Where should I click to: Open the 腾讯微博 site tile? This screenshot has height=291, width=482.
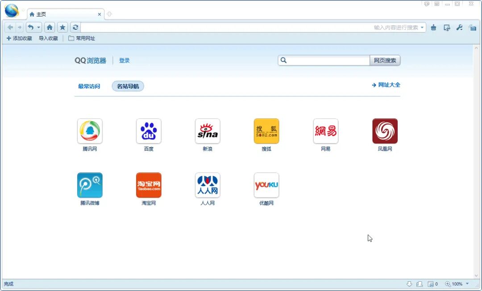pyautogui.click(x=90, y=185)
